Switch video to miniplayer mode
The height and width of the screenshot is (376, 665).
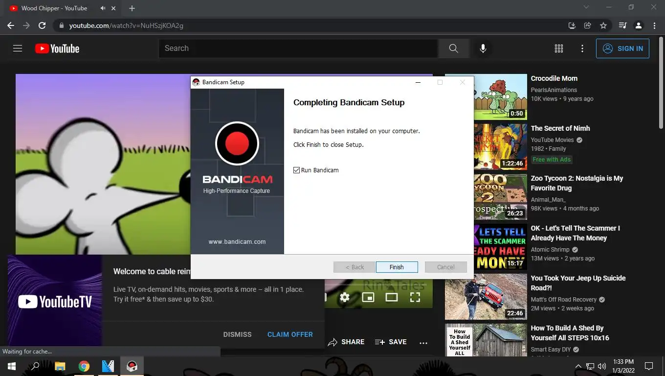[x=368, y=297]
